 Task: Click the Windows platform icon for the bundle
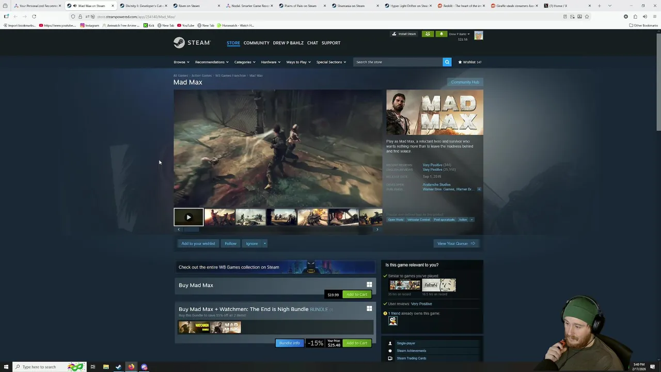click(369, 308)
